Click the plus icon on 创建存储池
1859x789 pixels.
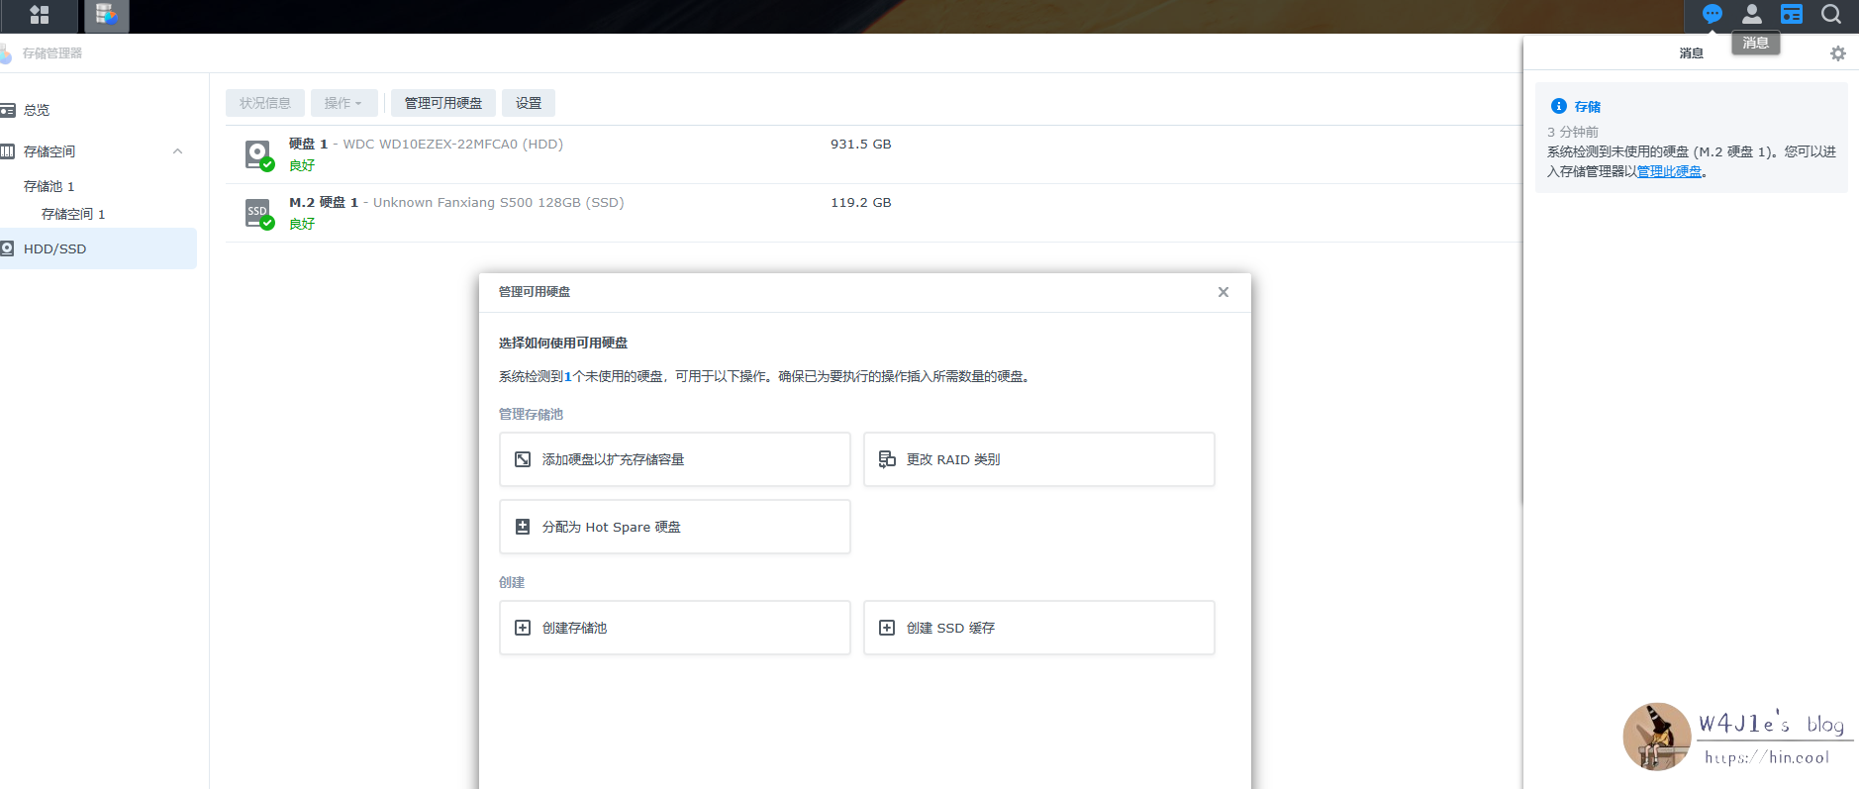coord(523,628)
